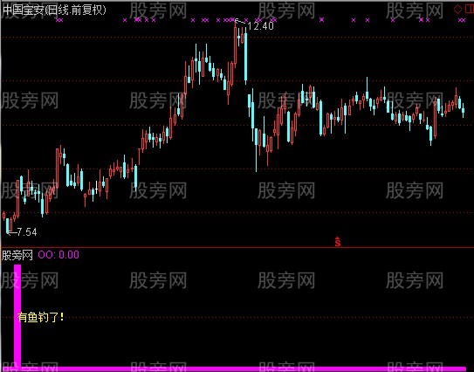Screen dimensions: 474x372
Task: Click the tall magenta signal bar
Action: click(17, 316)
